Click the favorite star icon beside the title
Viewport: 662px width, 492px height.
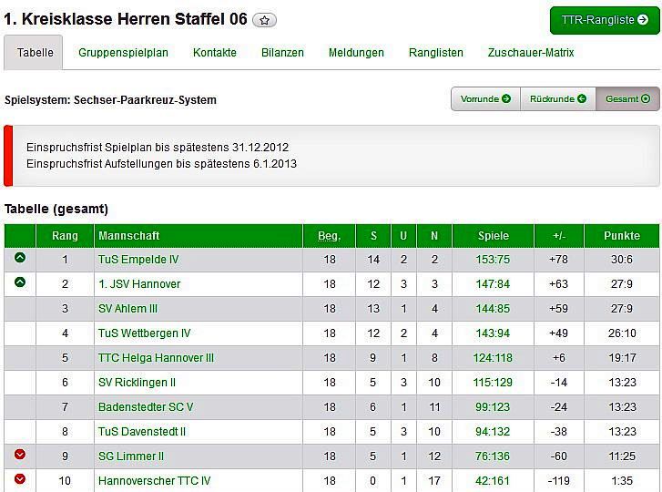click(x=264, y=20)
